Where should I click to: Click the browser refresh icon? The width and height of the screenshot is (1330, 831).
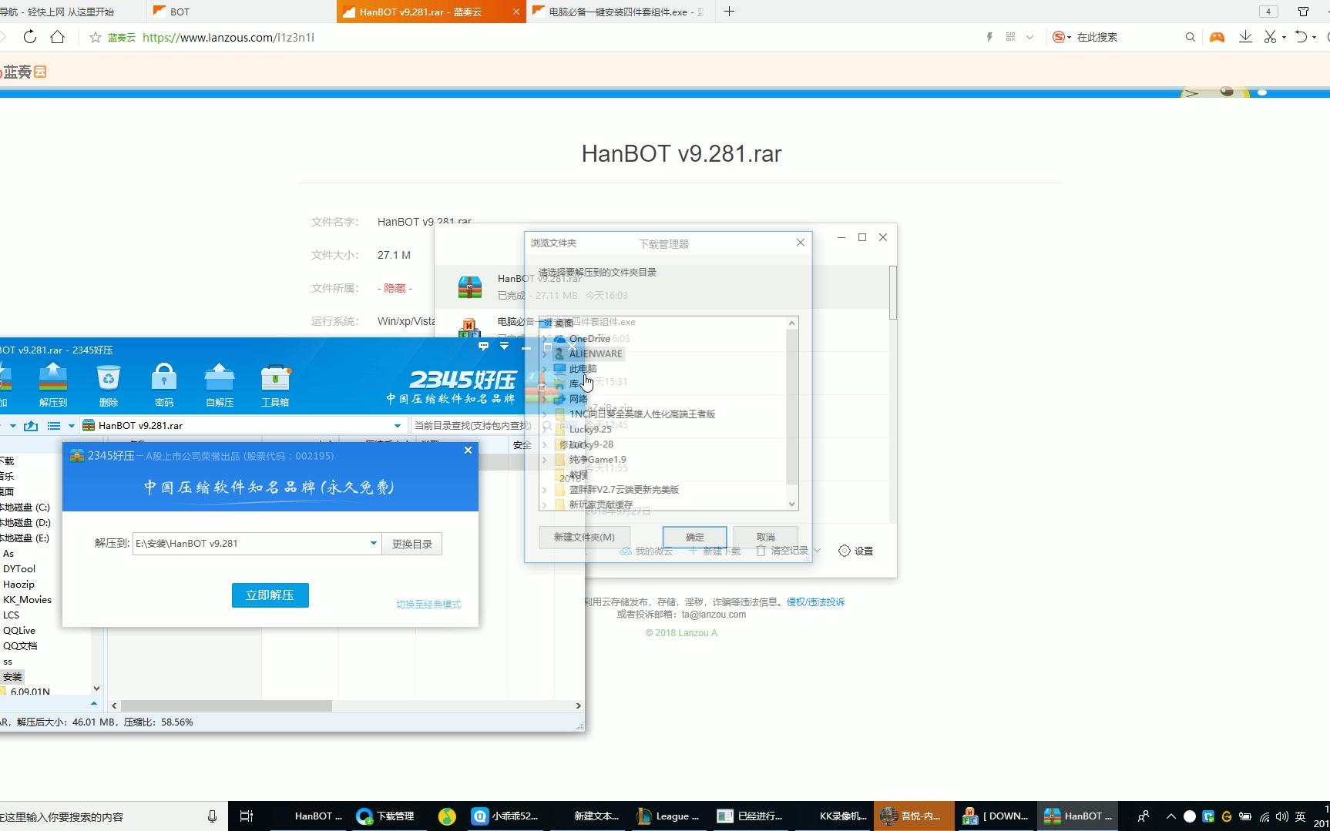30,37
